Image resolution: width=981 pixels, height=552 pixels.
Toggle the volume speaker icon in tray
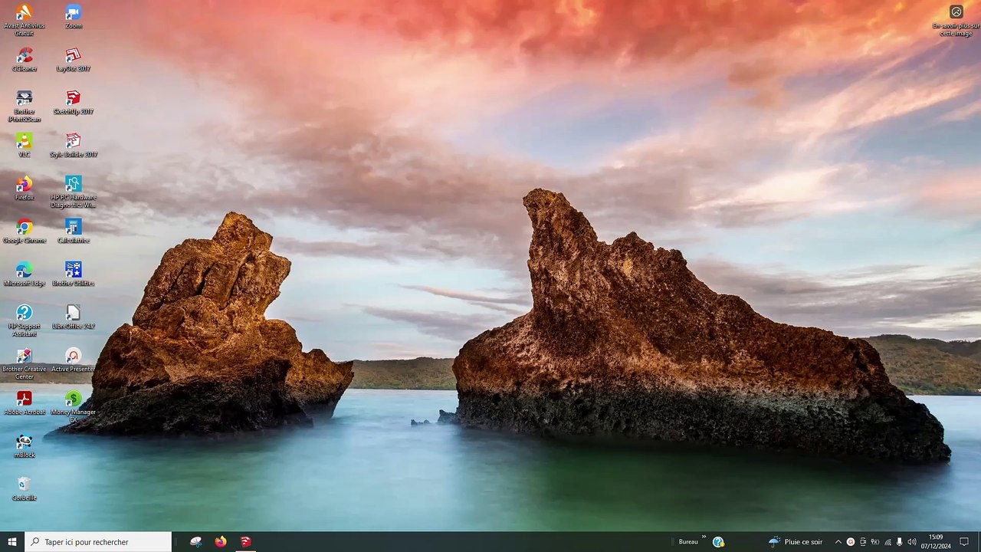click(912, 542)
